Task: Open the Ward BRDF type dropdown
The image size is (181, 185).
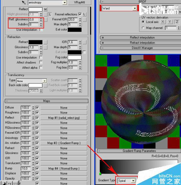Action: (x=135, y=8)
